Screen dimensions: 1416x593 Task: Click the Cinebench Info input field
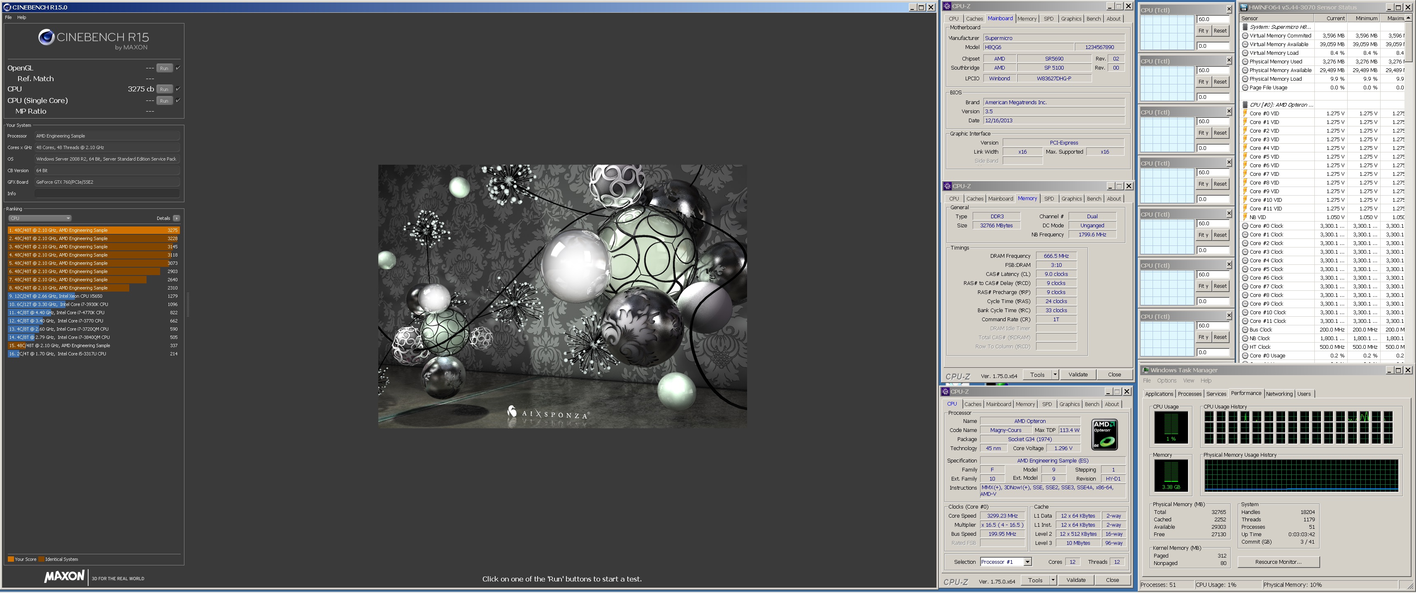107,194
